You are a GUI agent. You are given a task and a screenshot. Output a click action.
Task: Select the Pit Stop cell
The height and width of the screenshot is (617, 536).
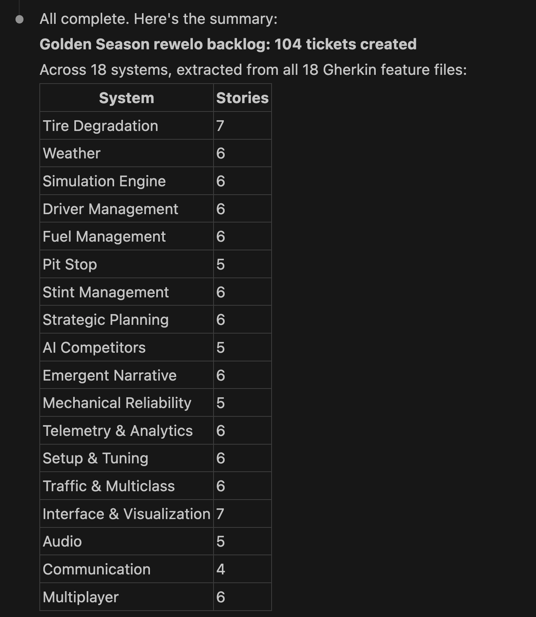click(x=126, y=264)
